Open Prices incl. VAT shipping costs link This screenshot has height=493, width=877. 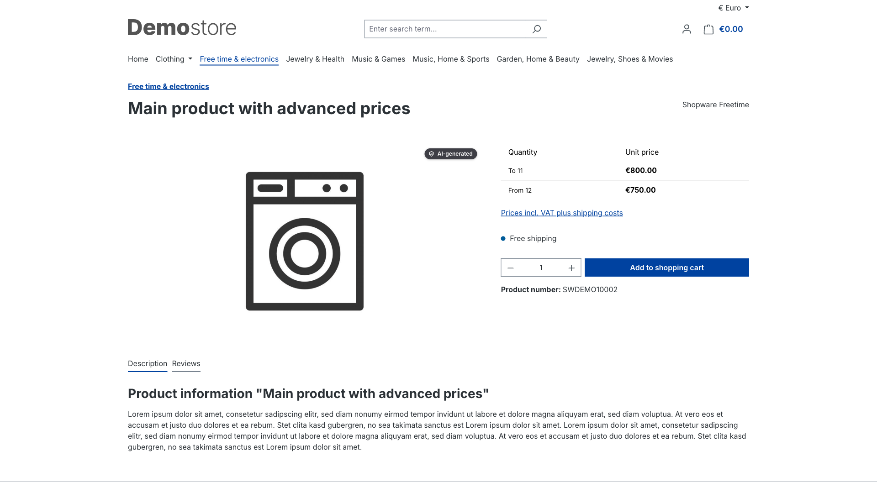tap(562, 213)
